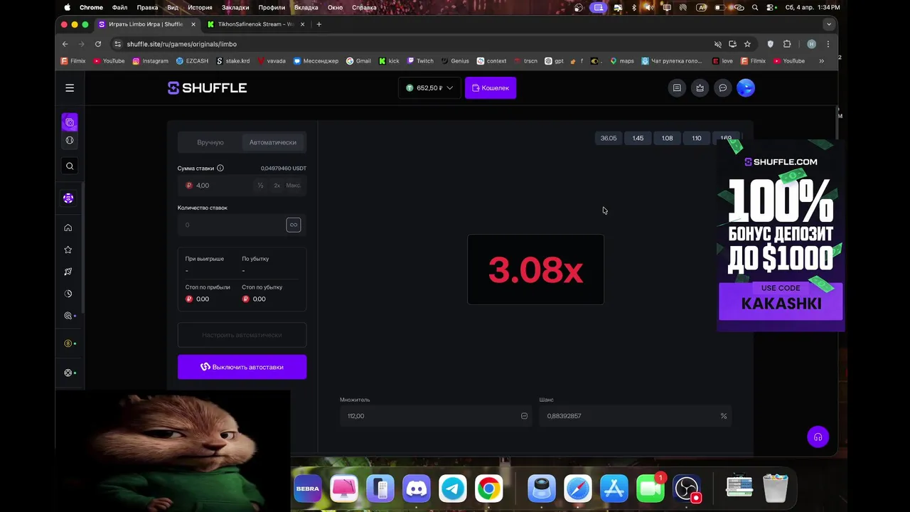This screenshot has width=910, height=512.
Task: Toggle infinite bets count button
Action: tap(294, 225)
